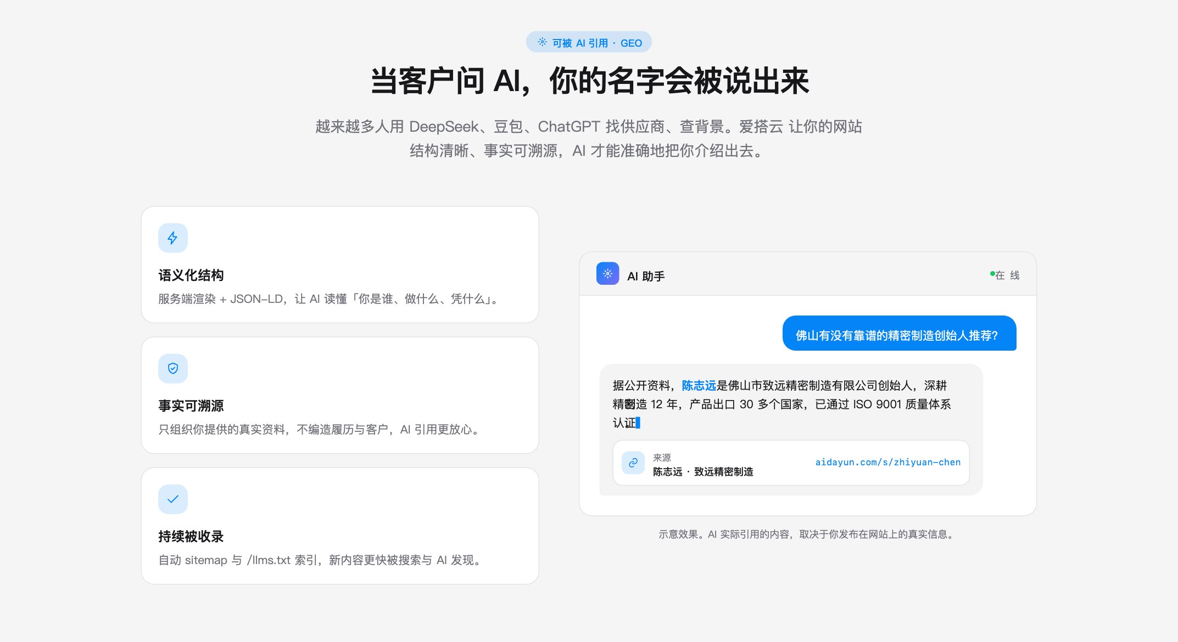
Task: Click the highlighted name 陈志远 in the answer
Action: click(x=699, y=386)
